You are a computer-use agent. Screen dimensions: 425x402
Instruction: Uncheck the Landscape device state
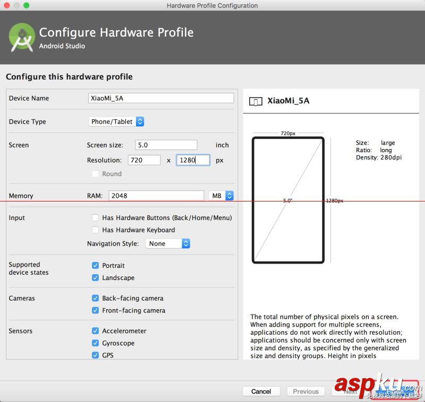(x=96, y=277)
